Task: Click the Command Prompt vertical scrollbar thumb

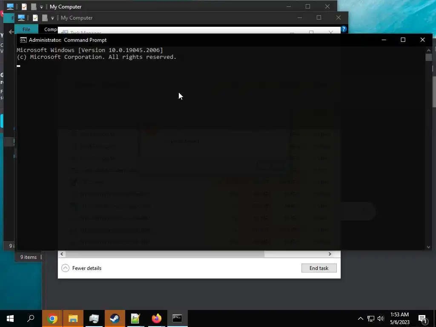Action: coord(428,57)
